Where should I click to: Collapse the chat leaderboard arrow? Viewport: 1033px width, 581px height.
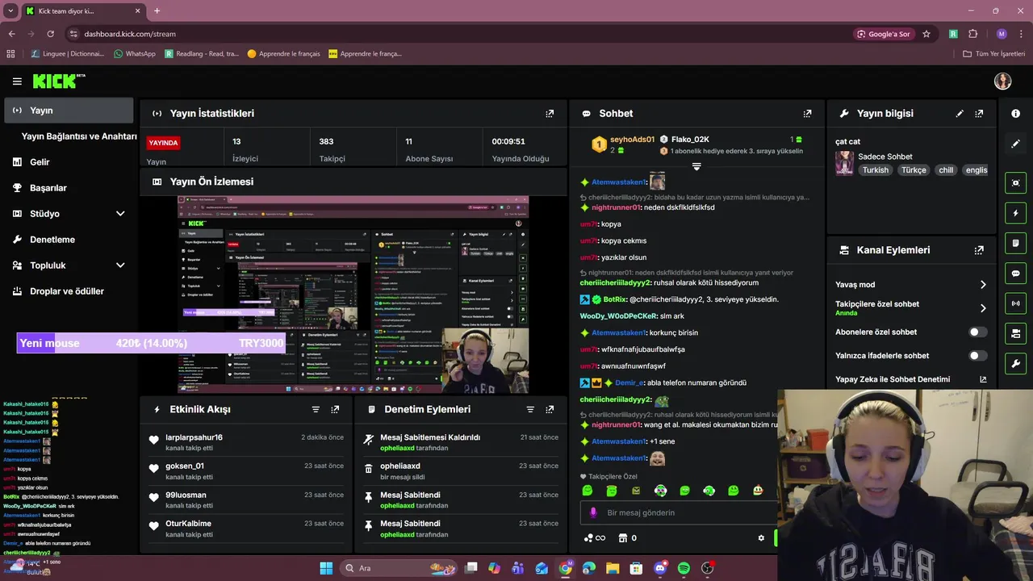pyautogui.click(x=696, y=166)
